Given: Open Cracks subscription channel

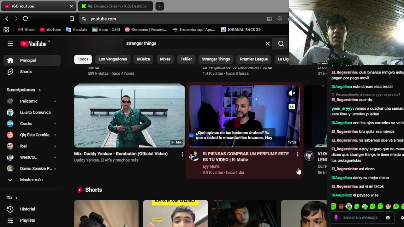Looking at the screenshot, I should (x=32, y=124).
